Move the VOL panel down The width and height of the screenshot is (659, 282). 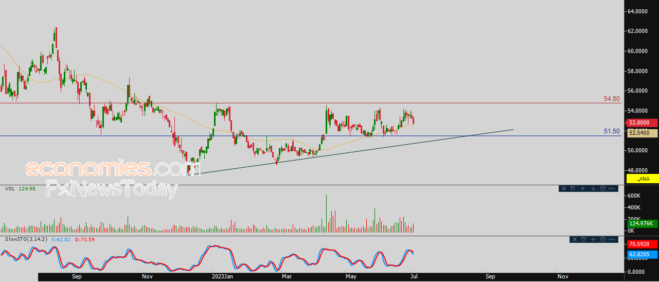tap(593, 188)
